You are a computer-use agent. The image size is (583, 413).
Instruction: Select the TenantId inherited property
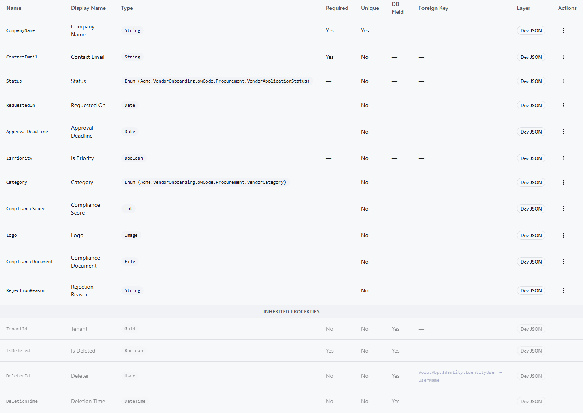pyautogui.click(x=17, y=329)
